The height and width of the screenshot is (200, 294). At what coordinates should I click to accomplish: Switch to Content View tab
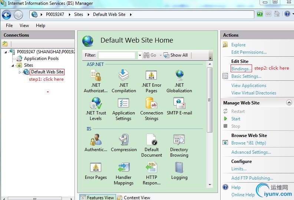(x=134, y=197)
